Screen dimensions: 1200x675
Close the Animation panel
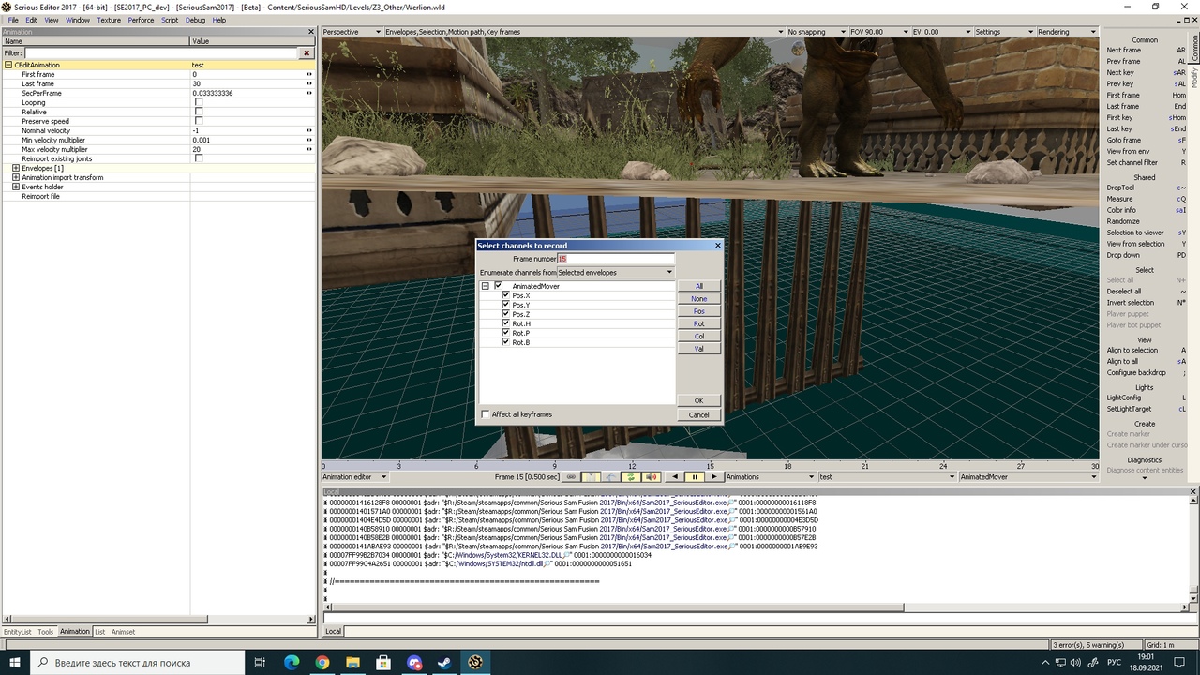click(311, 32)
